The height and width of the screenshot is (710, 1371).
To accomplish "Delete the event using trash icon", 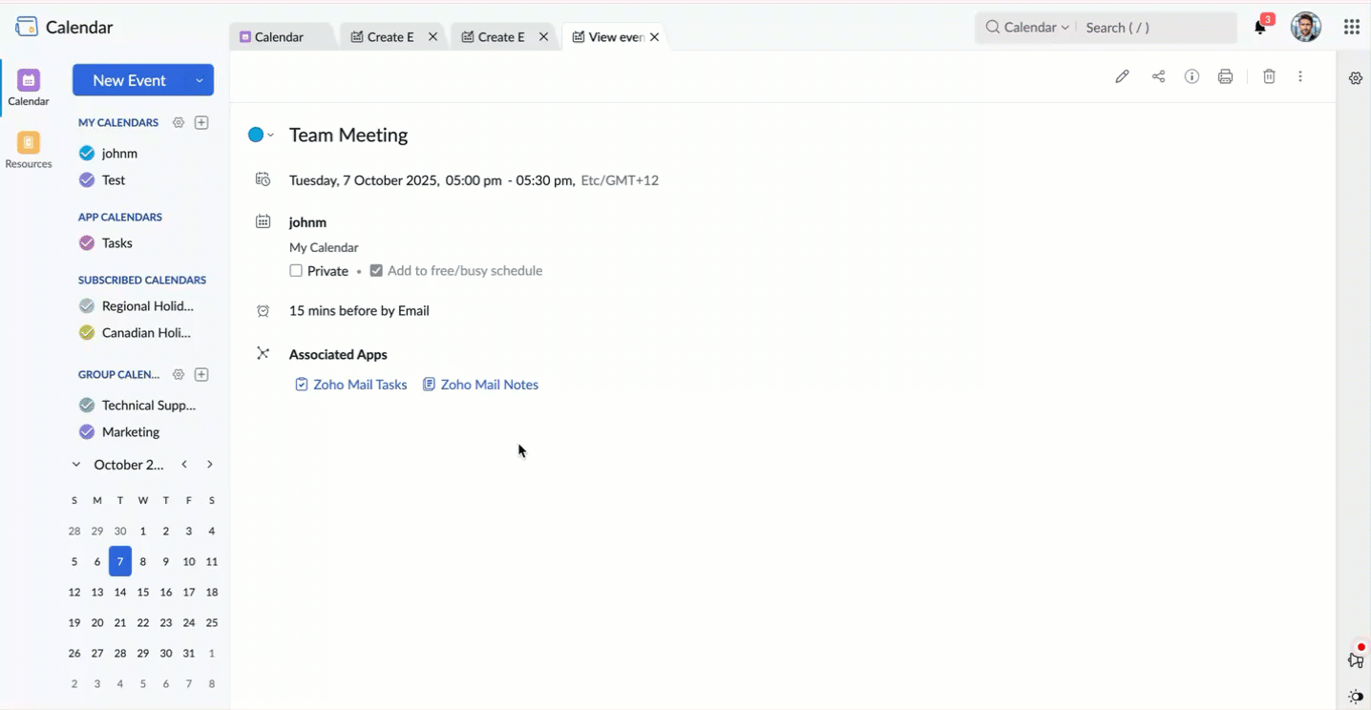I will [x=1269, y=76].
